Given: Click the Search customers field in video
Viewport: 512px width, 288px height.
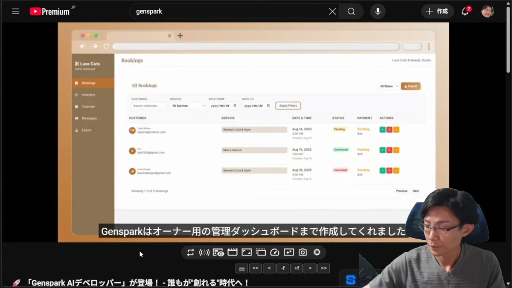Looking at the screenshot, I should 148,106.
